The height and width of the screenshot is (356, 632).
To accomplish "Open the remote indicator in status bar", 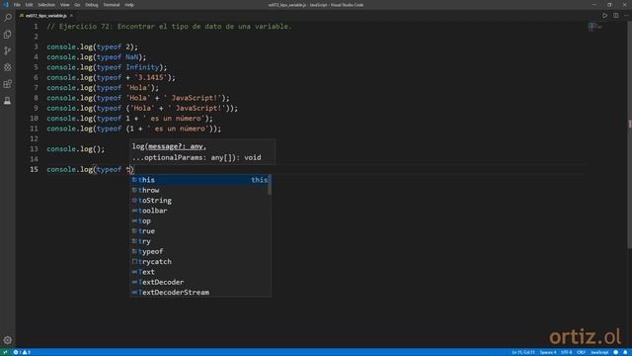I will click(x=5, y=352).
